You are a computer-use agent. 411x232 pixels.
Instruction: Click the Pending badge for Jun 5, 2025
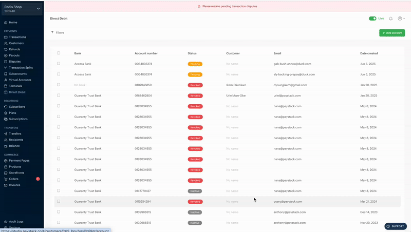pyautogui.click(x=195, y=64)
